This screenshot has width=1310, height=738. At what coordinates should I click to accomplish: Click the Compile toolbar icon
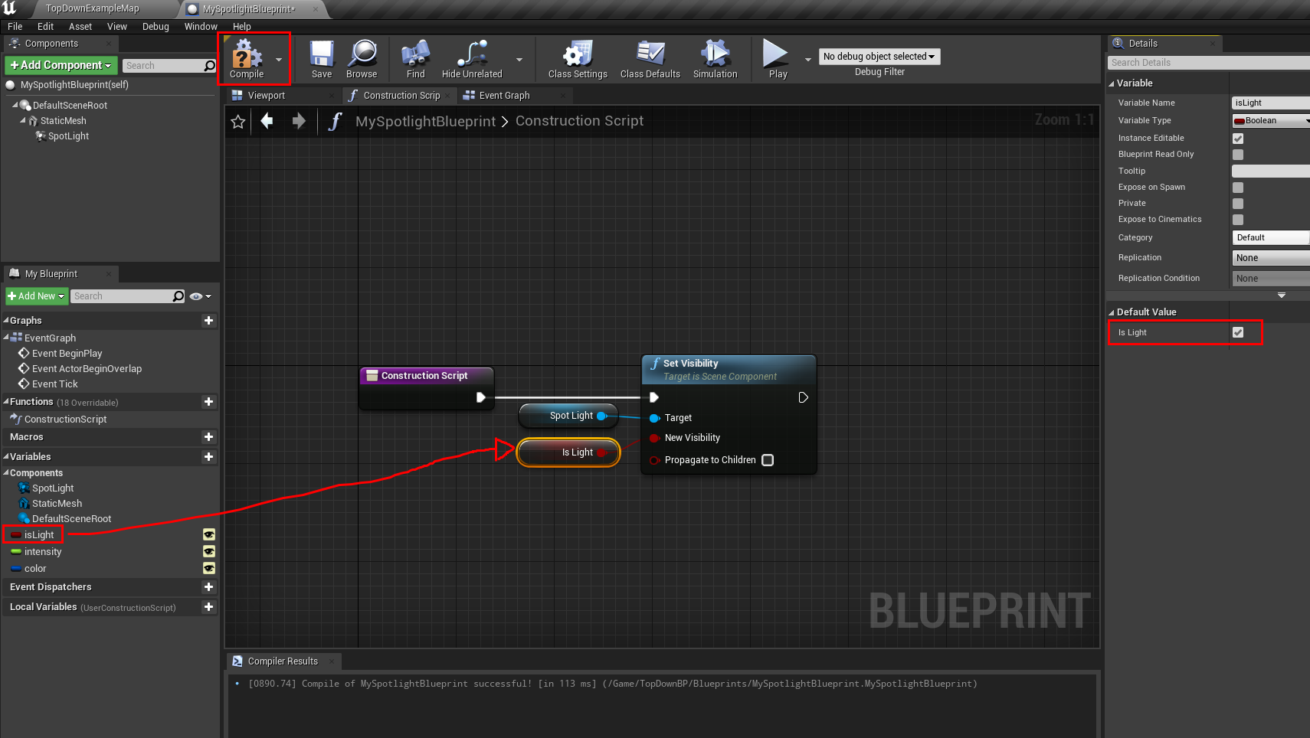pyautogui.click(x=247, y=58)
